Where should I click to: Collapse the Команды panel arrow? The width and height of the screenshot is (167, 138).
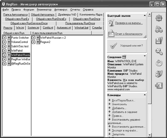145,95
